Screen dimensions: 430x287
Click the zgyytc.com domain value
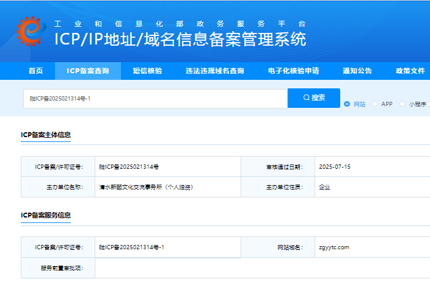(x=334, y=247)
